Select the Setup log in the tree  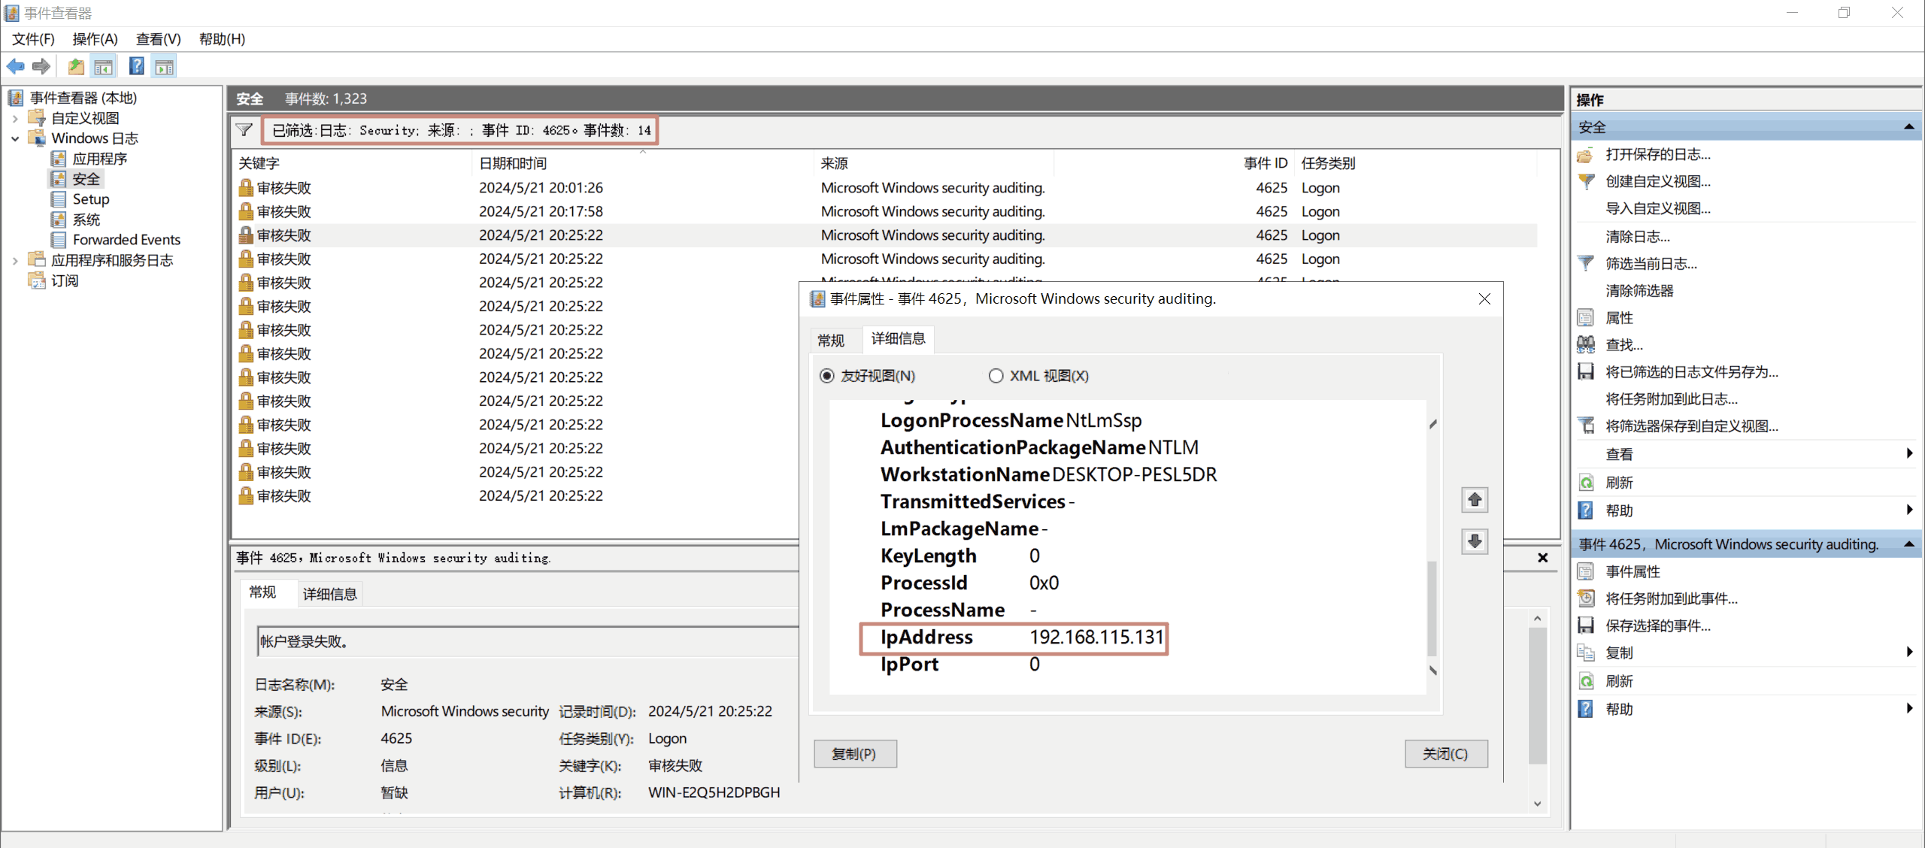coord(90,199)
